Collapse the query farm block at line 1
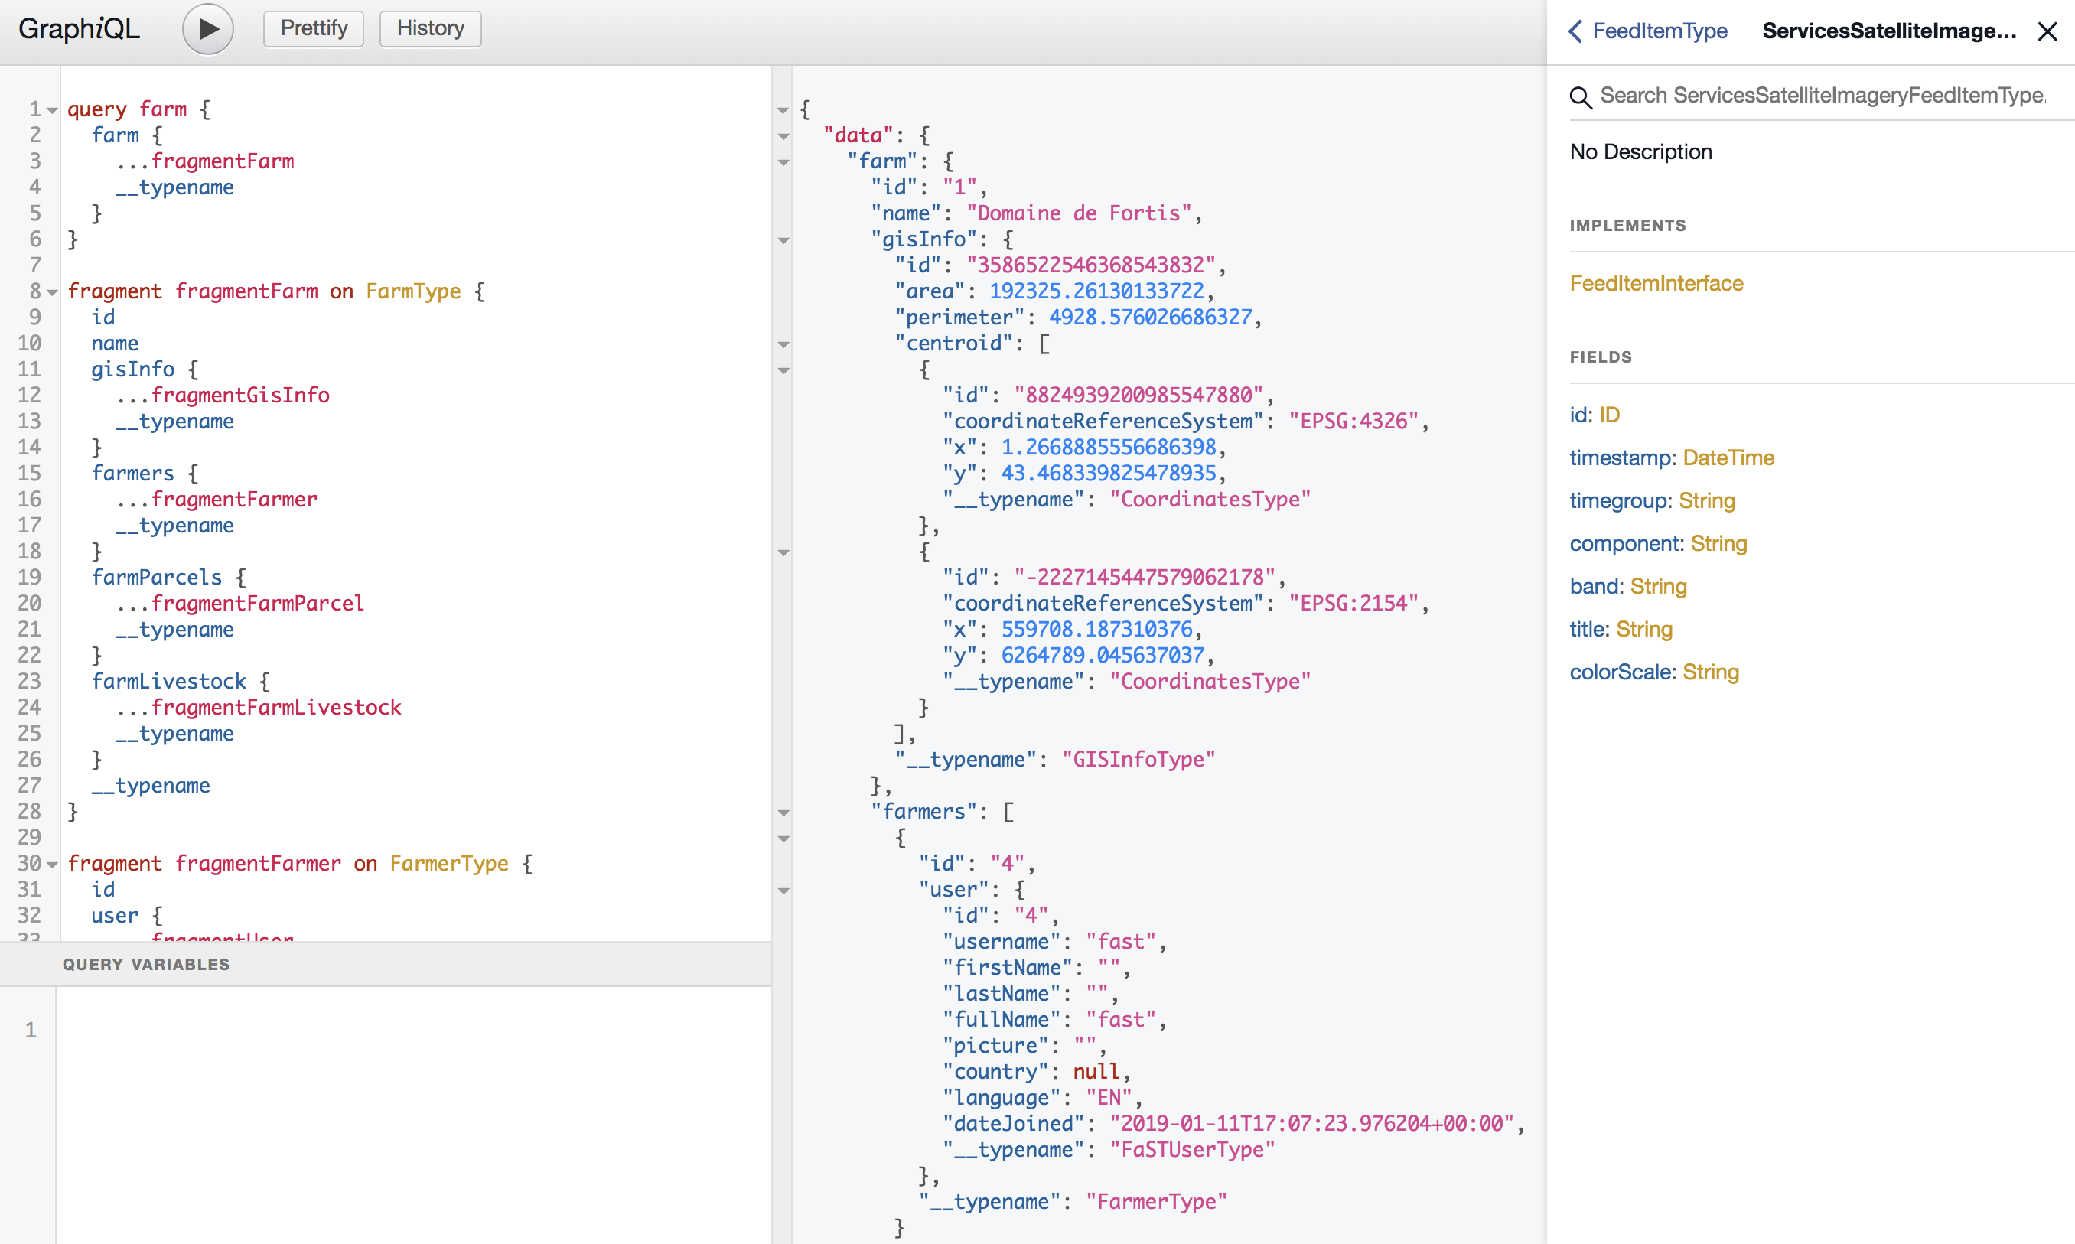Image resolution: width=2075 pixels, height=1244 pixels. coord(53,111)
